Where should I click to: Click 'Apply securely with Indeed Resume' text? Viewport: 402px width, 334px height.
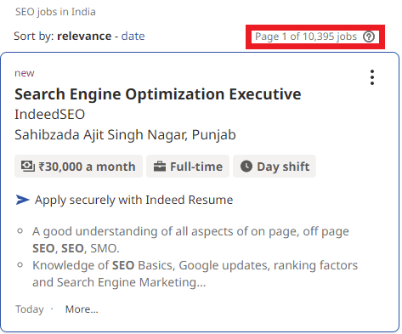(134, 200)
